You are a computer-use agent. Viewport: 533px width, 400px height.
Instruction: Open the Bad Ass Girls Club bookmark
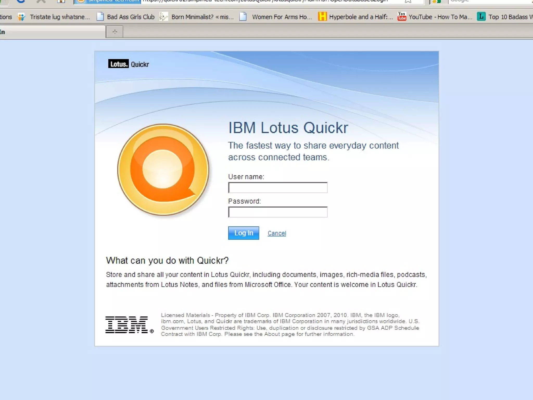[x=130, y=17]
